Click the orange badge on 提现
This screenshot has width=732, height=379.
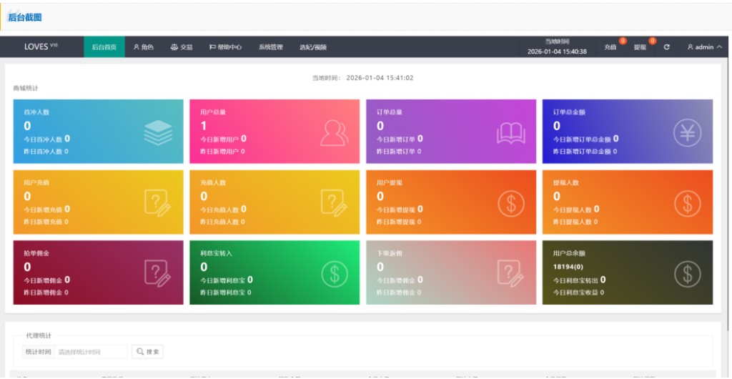point(652,41)
